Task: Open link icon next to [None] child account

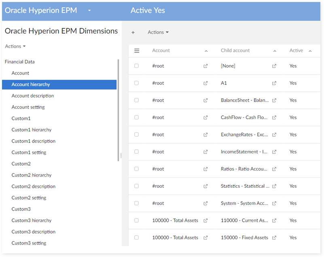Action: coord(274,66)
